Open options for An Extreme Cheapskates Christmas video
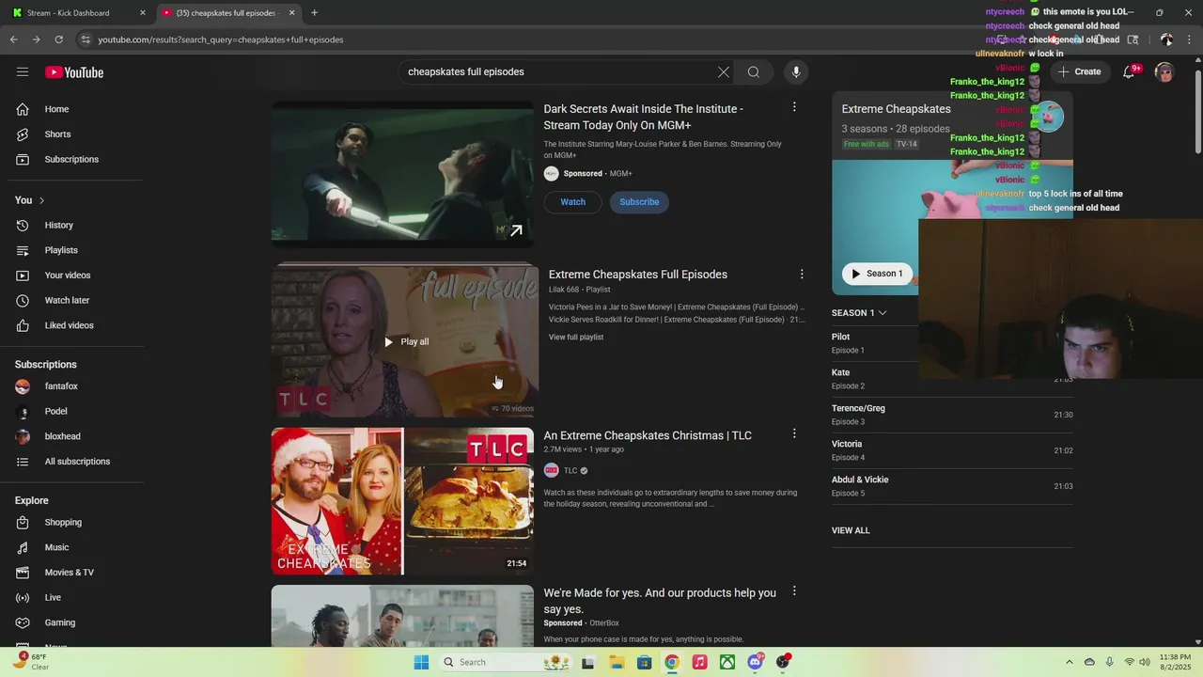The image size is (1203, 677). pos(794,433)
